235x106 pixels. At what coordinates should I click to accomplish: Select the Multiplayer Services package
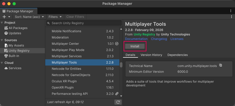(x=82, y=56)
